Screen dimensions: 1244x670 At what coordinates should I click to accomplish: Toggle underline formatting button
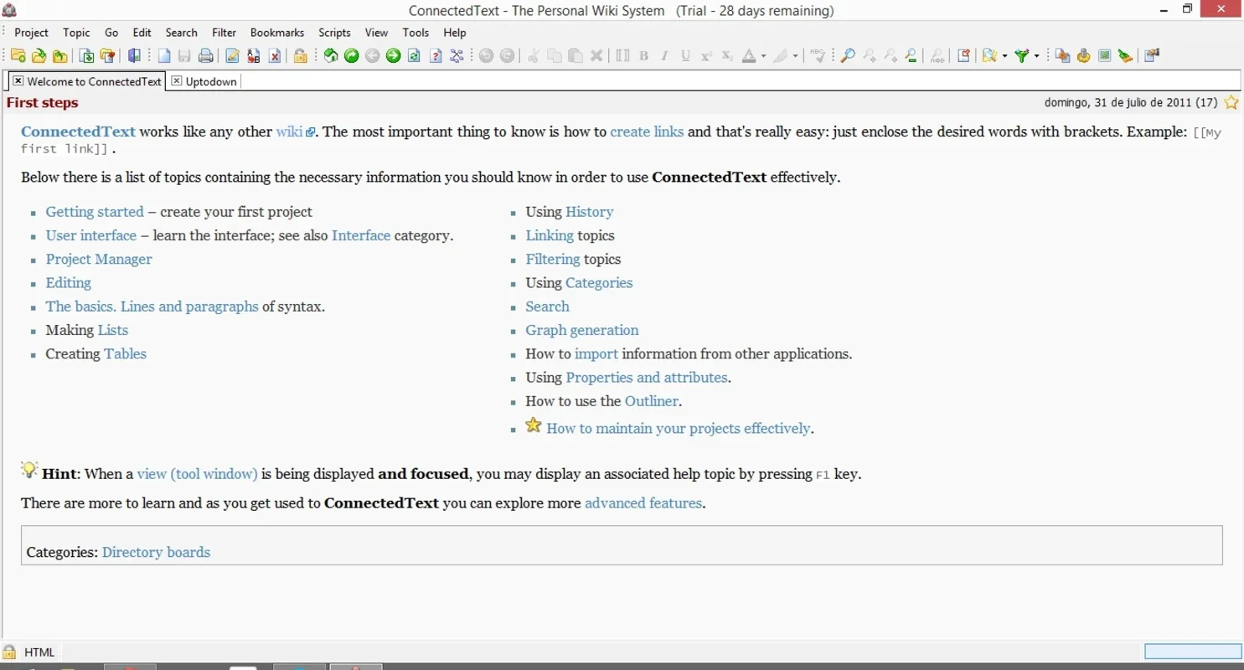(x=685, y=56)
